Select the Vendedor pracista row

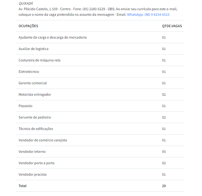point(32,174)
